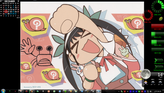Click the DECEMBER month title
Screen dimensions: 164x93
pos(10,1)
